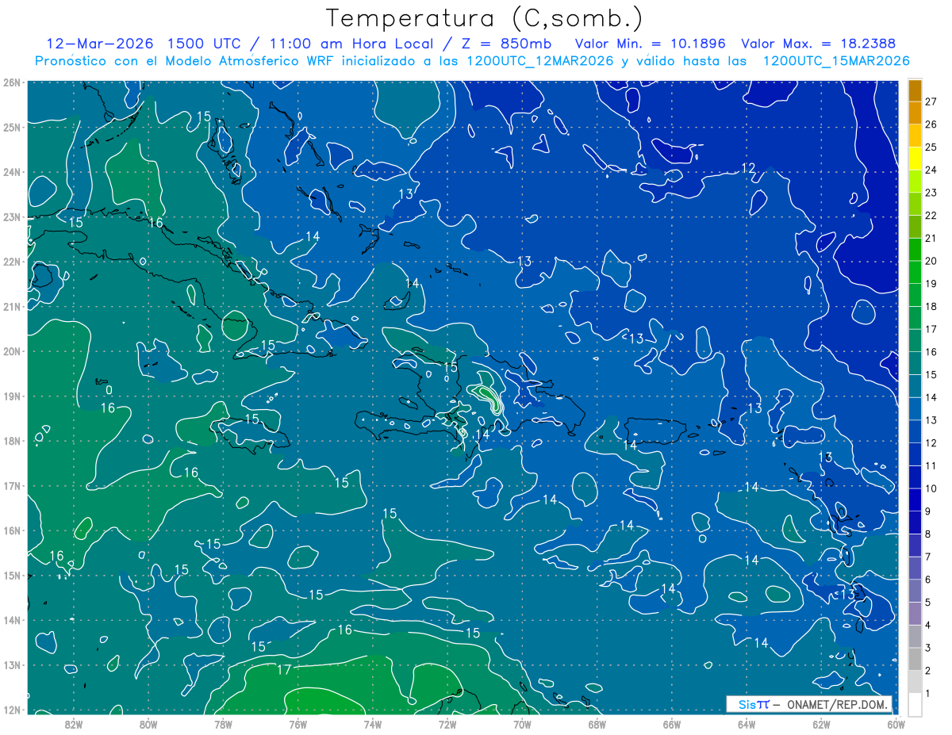Click the '12' contour label on the map
The image size is (952, 735).
point(748,168)
